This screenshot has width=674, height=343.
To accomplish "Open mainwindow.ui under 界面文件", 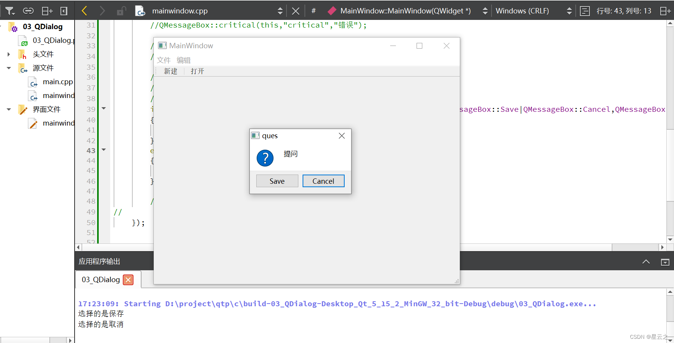I will tap(59, 123).
